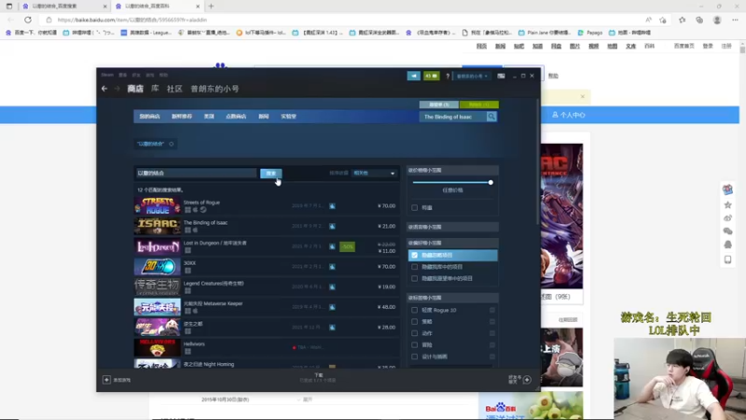
Task: Open browser collections icon
Action: 699,20
